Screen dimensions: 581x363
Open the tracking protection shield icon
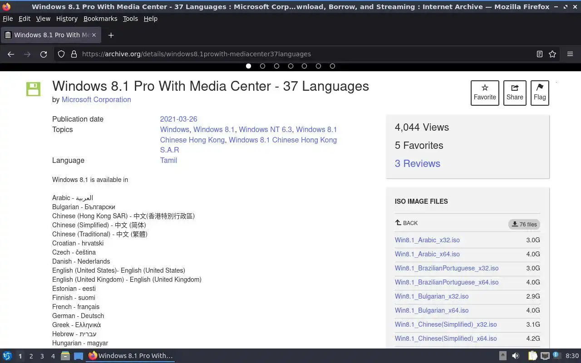pyautogui.click(x=61, y=54)
